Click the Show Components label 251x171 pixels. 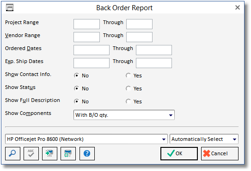(28, 113)
